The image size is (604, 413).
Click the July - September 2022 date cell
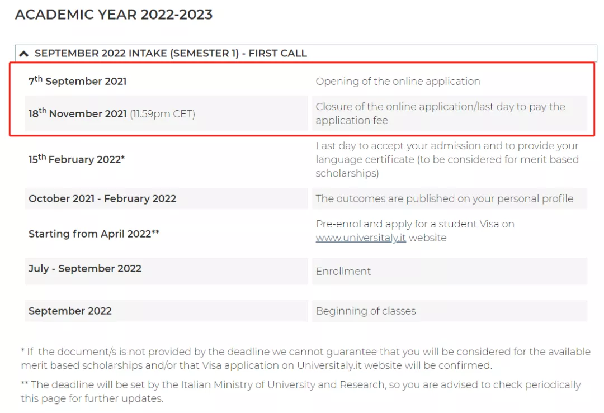coord(85,268)
